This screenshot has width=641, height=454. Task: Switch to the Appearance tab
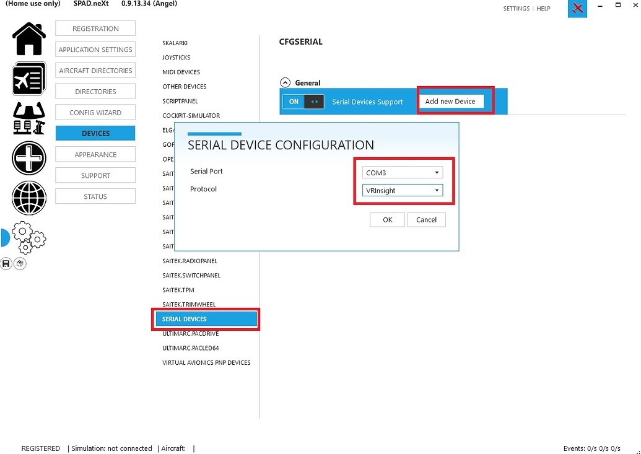(95, 155)
